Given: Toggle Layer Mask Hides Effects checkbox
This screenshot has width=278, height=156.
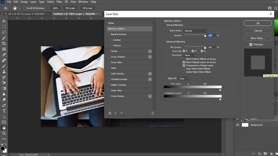Looking at the screenshot, I should [184, 69].
